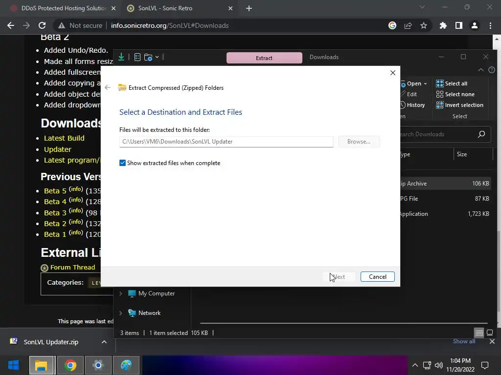Open the Forum Thread link
The height and width of the screenshot is (375, 501).
pyautogui.click(x=72, y=267)
